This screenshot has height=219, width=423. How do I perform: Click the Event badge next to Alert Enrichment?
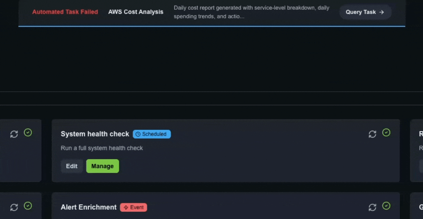(134, 207)
